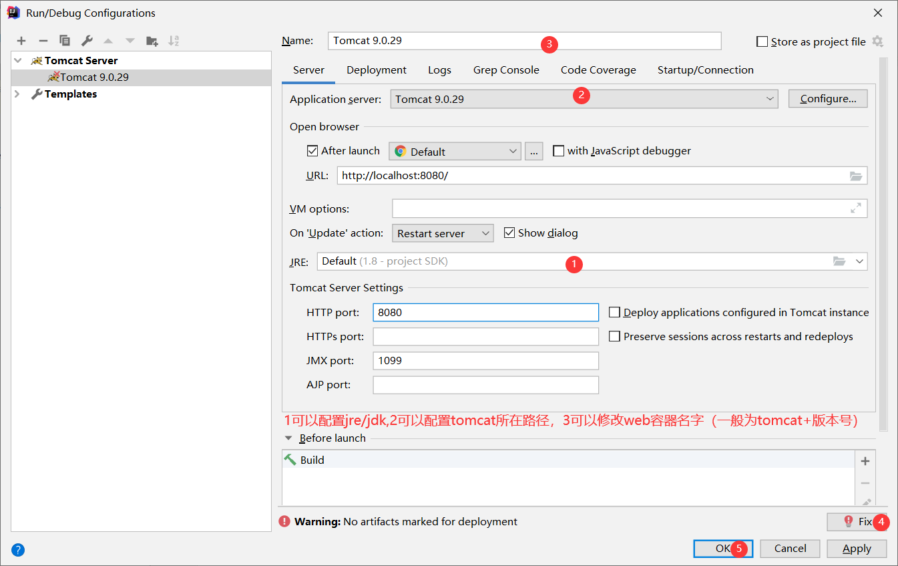Enable Preserve sessions across restarts and redeploys
This screenshot has height=566, width=898.
(615, 336)
